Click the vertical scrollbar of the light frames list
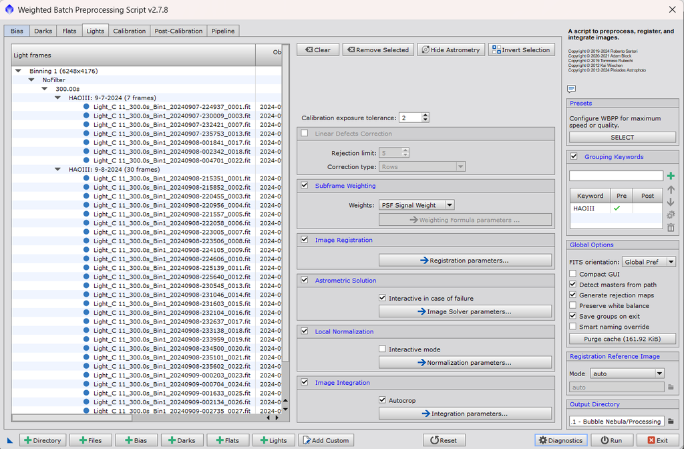 [285, 203]
